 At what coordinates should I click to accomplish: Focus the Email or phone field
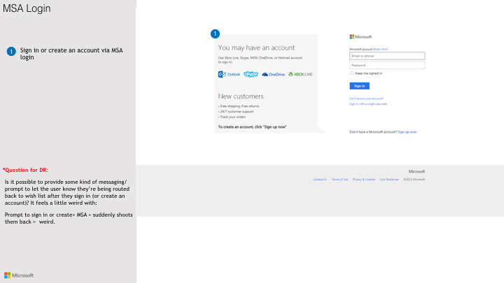[387, 56]
